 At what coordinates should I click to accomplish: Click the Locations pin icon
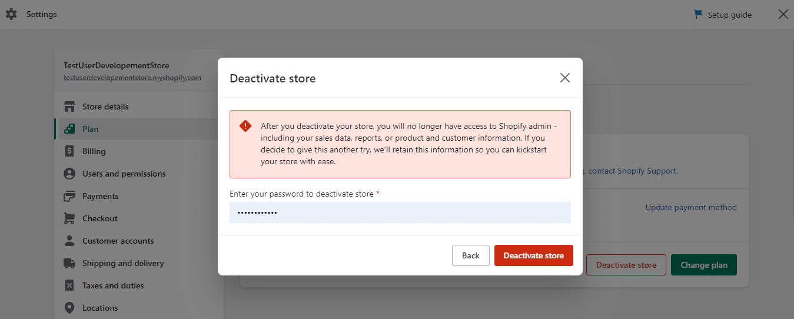pos(69,308)
